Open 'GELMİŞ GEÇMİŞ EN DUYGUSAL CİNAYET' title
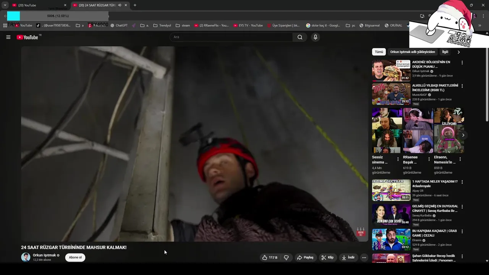Image resolution: width=489 pixels, height=275 pixels. point(435,208)
